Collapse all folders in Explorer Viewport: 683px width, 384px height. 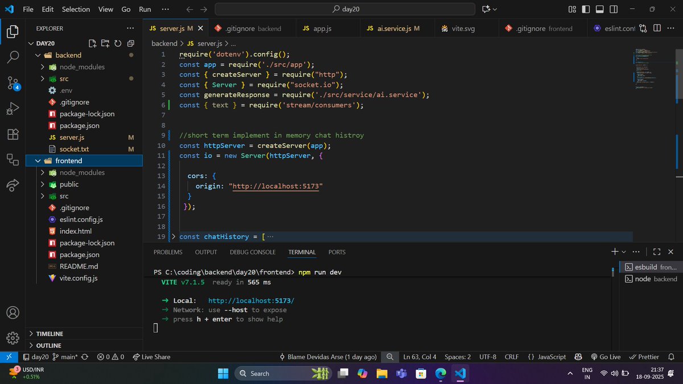click(x=130, y=43)
